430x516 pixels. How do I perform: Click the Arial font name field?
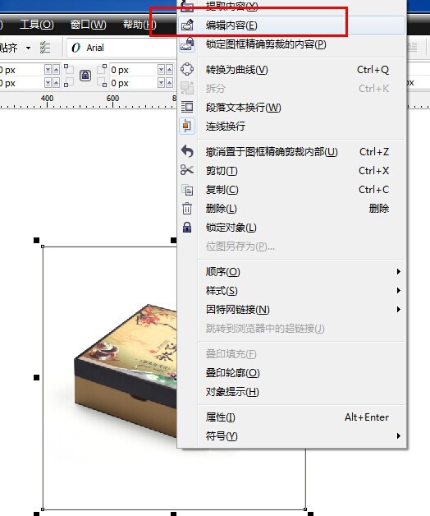point(122,48)
